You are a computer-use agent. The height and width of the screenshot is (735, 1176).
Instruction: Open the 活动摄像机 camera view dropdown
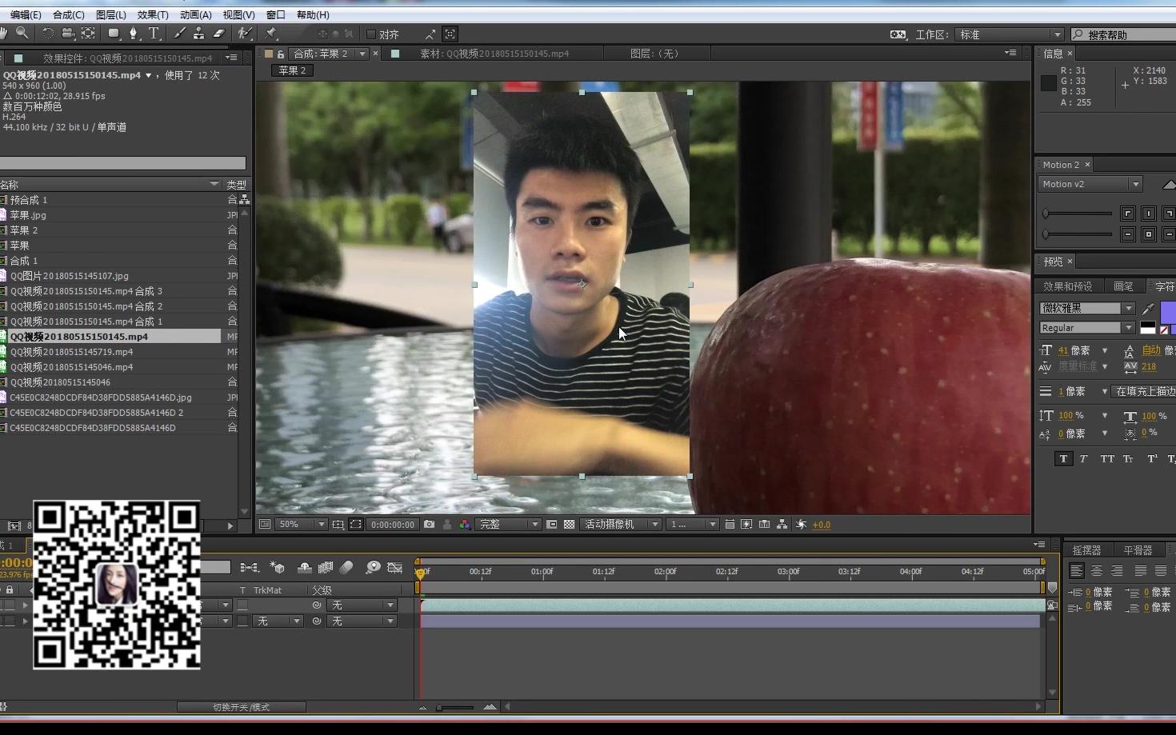coord(621,525)
